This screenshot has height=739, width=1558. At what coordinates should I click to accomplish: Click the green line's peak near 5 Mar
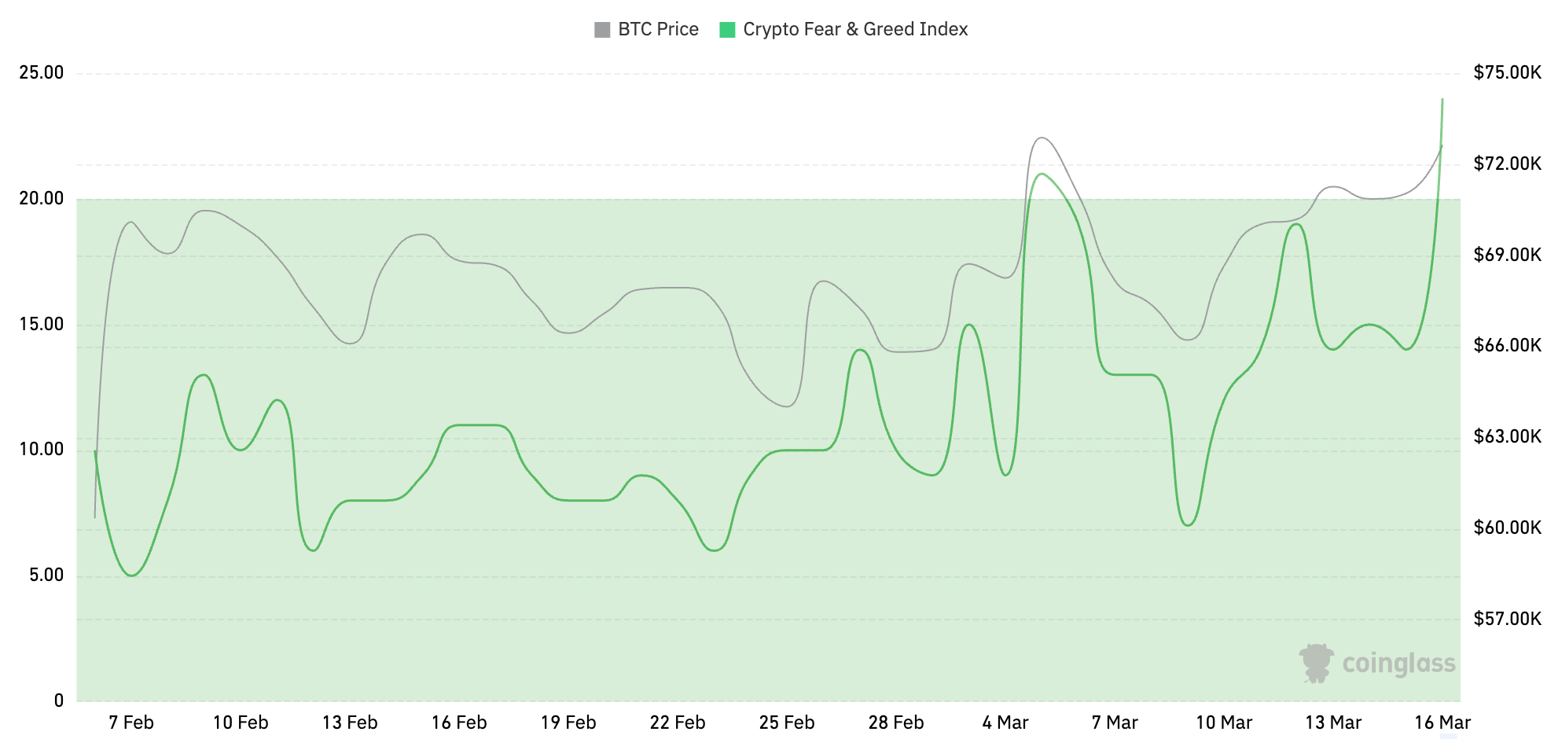coord(1042,174)
